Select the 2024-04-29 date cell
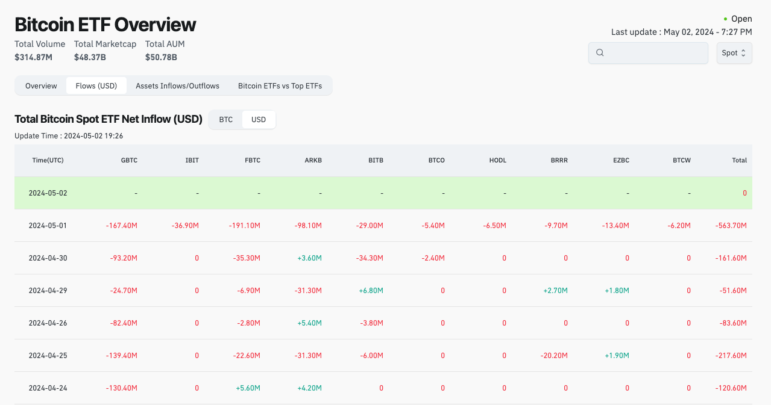 tap(48, 291)
